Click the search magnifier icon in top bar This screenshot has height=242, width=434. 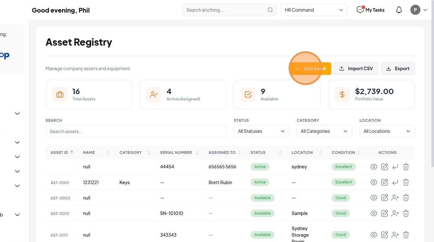point(270,10)
